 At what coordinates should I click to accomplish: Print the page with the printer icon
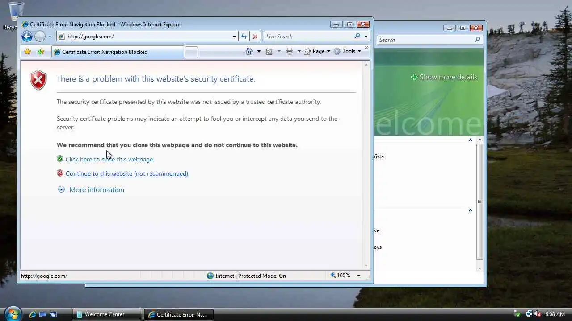[290, 51]
